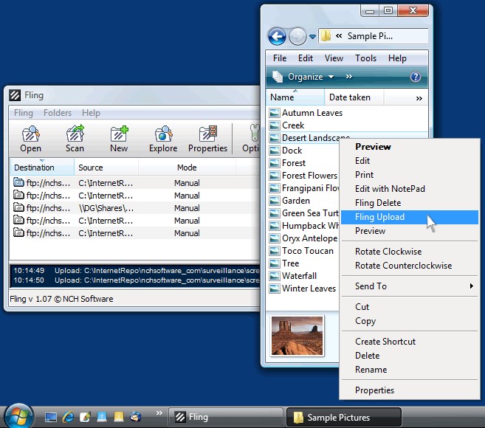The width and height of the screenshot is (485, 428).
Task: Launch Internet Explorer from quick launch
Action: pos(68,417)
